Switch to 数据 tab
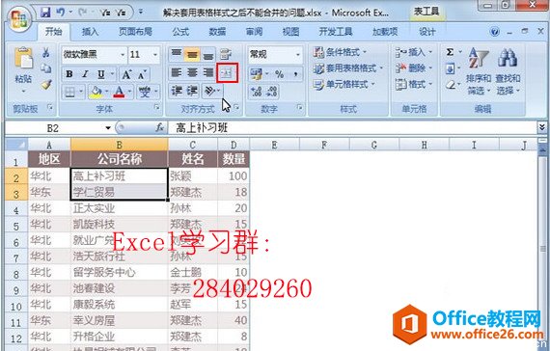 coord(217,32)
